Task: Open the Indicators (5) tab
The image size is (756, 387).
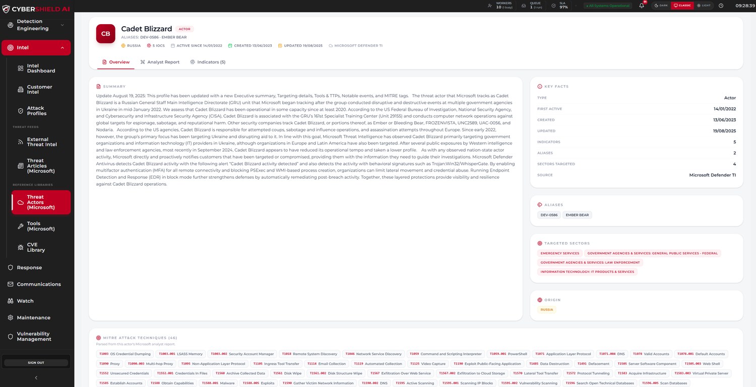Action: click(208, 62)
